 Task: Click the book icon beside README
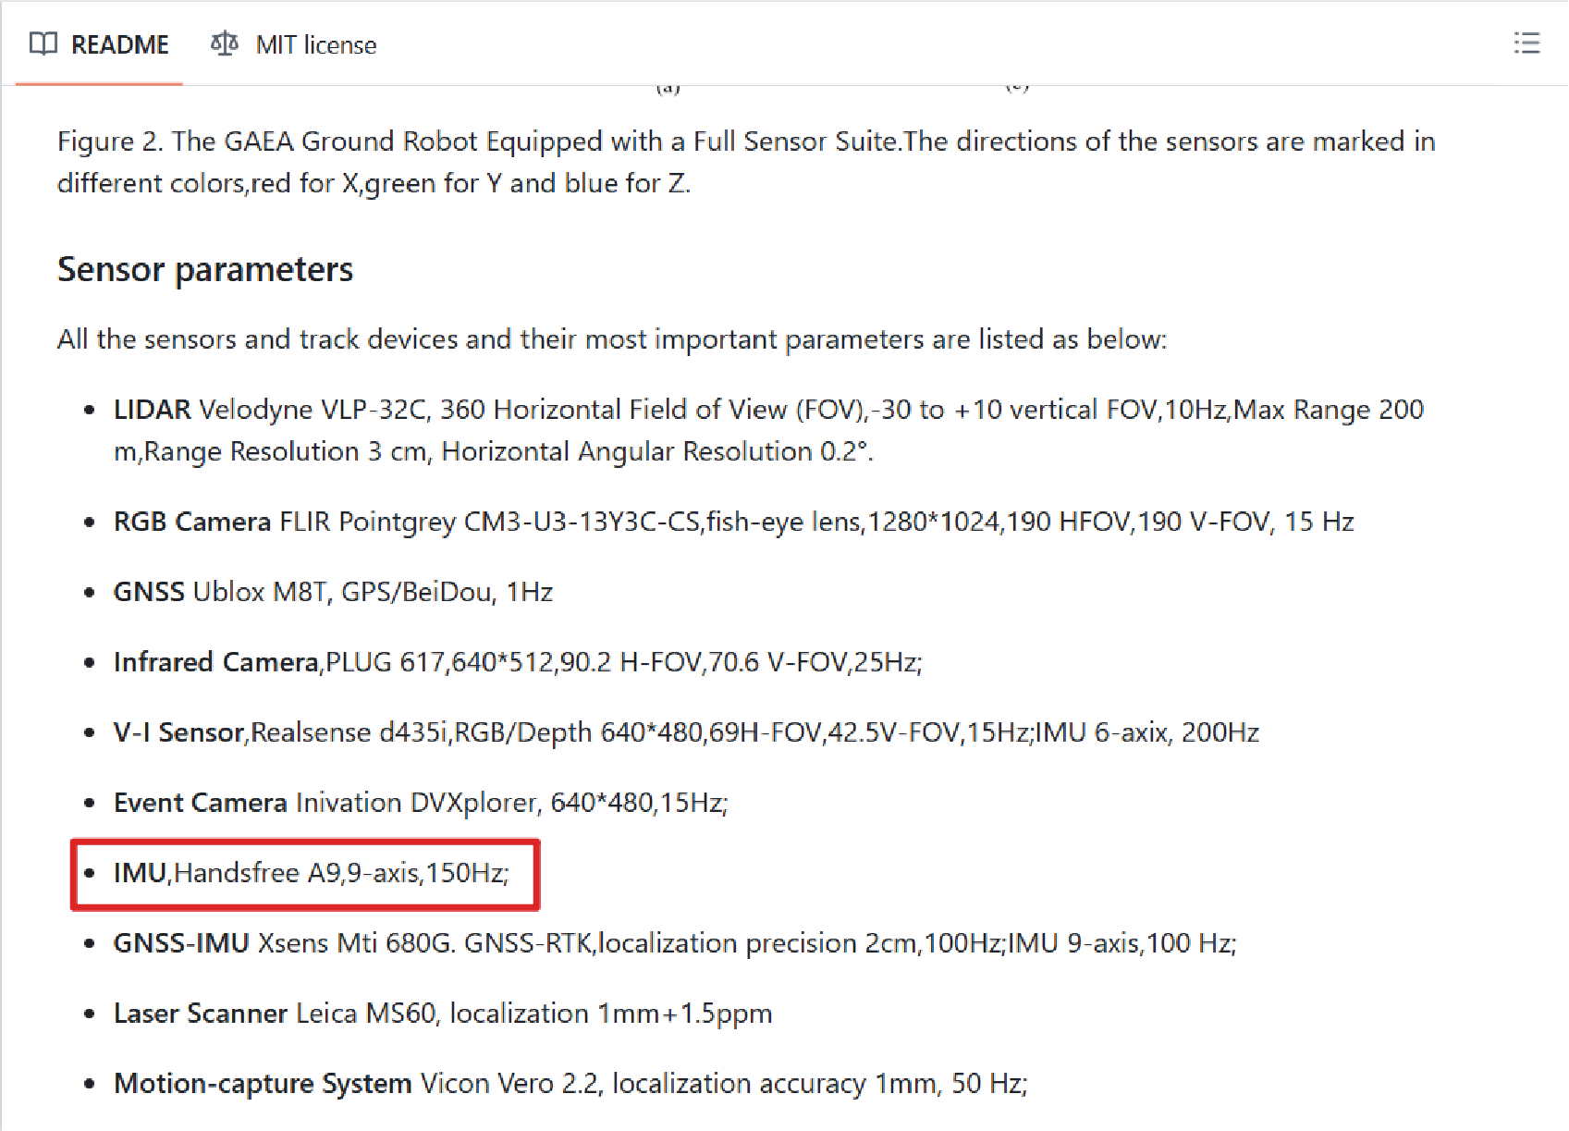coord(43,44)
